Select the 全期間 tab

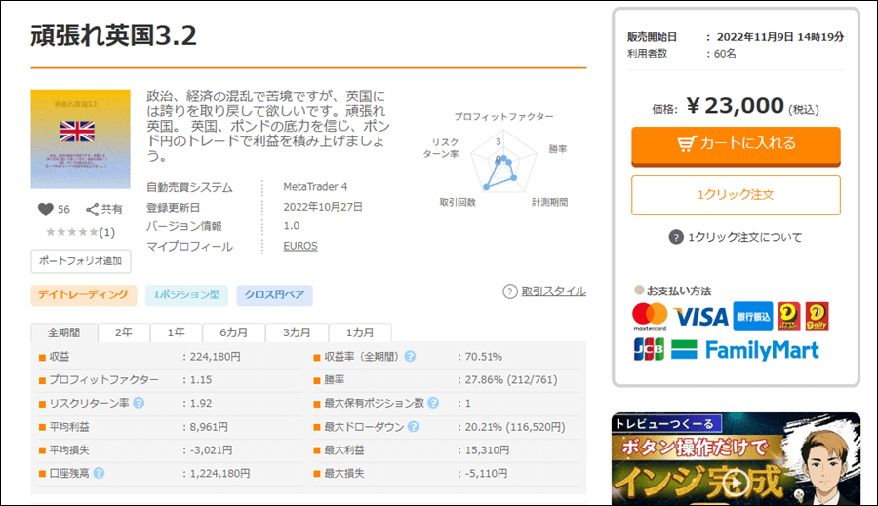pos(64,332)
